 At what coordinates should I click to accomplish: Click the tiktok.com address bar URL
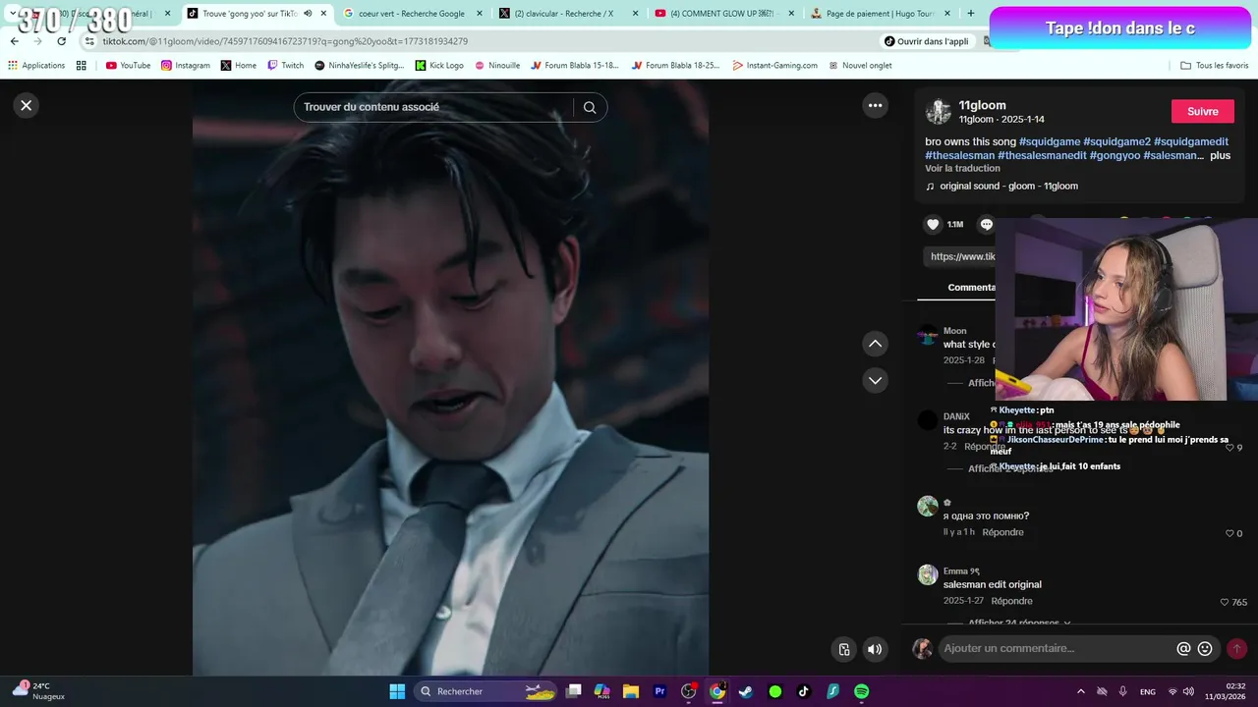point(285,41)
